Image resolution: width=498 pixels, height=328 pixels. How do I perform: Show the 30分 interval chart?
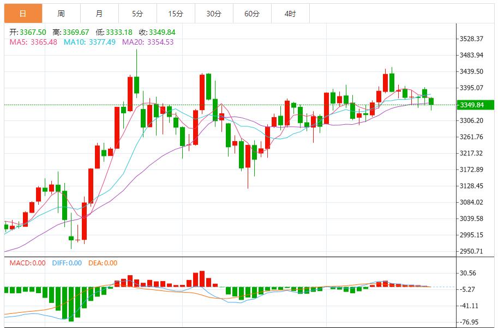pyautogui.click(x=213, y=14)
